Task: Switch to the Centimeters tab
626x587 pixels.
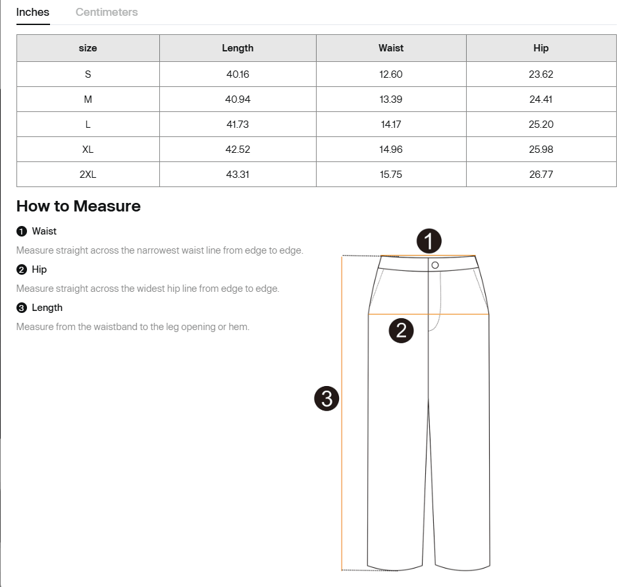Action: tap(107, 12)
